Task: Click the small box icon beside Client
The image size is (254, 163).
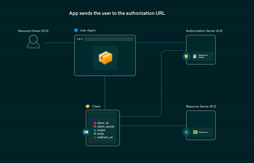Action: (x=88, y=106)
